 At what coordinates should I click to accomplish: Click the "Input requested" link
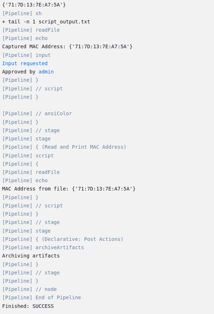(x=25, y=63)
